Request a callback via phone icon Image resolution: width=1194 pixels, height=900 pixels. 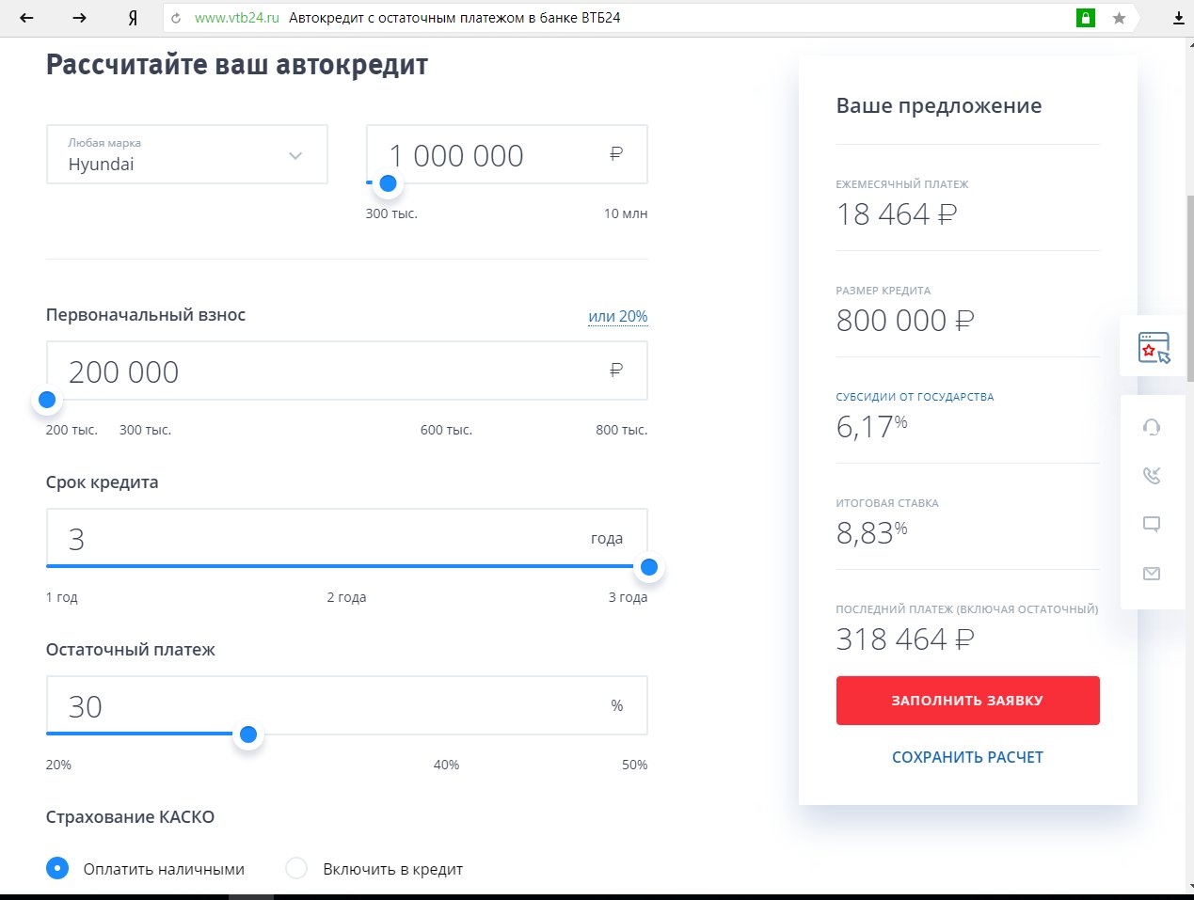click(x=1152, y=476)
